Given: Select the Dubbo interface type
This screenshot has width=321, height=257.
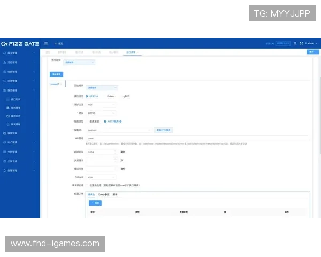Looking at the screenshot, I should point(110,96).
